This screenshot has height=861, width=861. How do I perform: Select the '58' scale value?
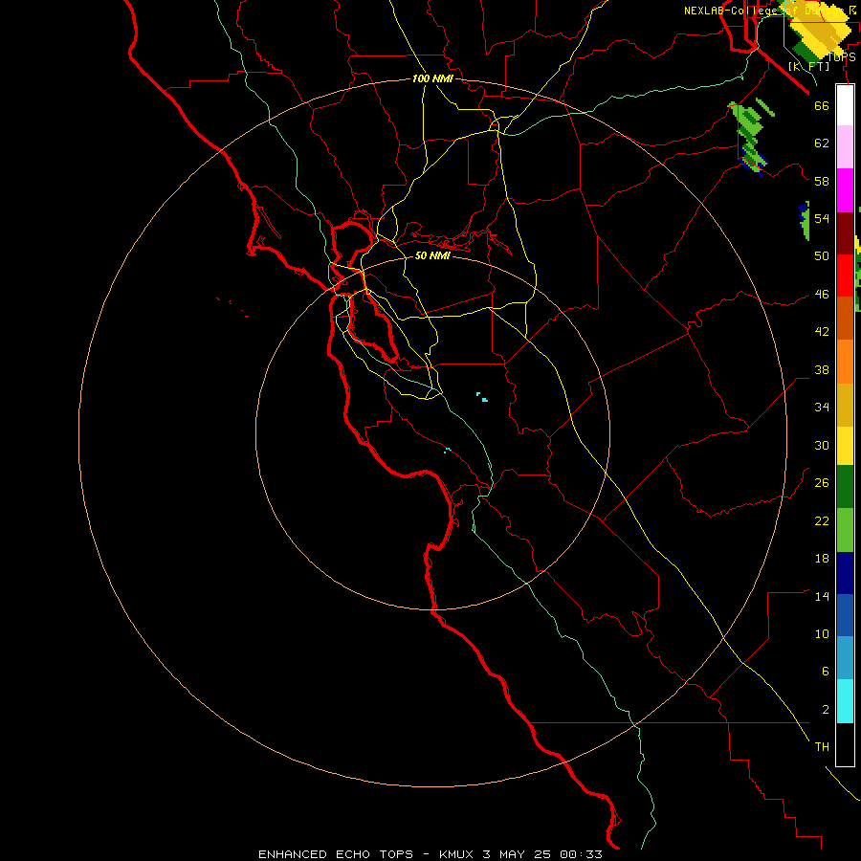pos(822,181)
